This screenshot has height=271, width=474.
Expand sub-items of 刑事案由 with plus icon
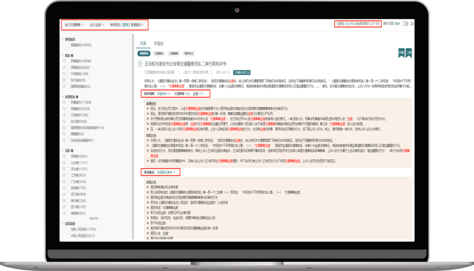click(64, 61)
